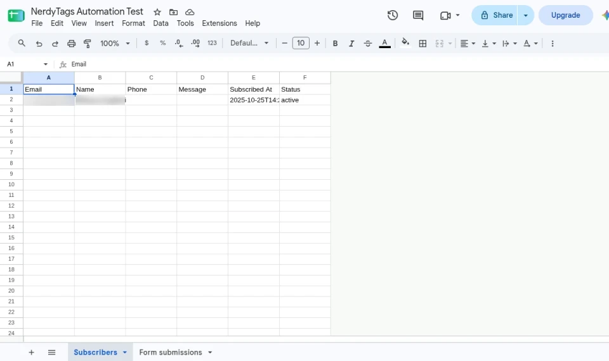The height and width of the screenshot is (361, 609).
Task: Open the Share options dropdown arrow
Action: point(526,15)
